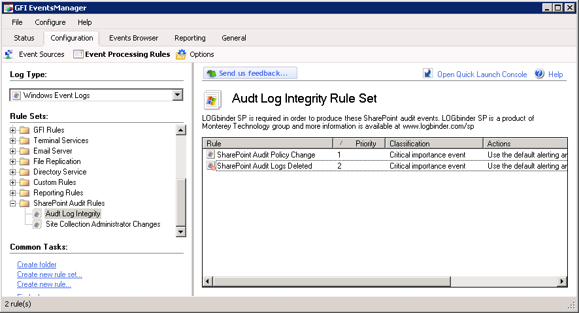Expand the File Replication tree node
Image resolution: width=579 pixels, height=313 pixels.
[x=12, y=161]
